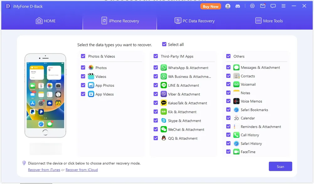
Task: Click the Reminders list icon
Action: point(236,126)
